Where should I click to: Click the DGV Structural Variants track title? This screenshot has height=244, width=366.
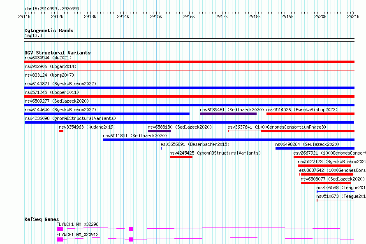coord(57,53)
